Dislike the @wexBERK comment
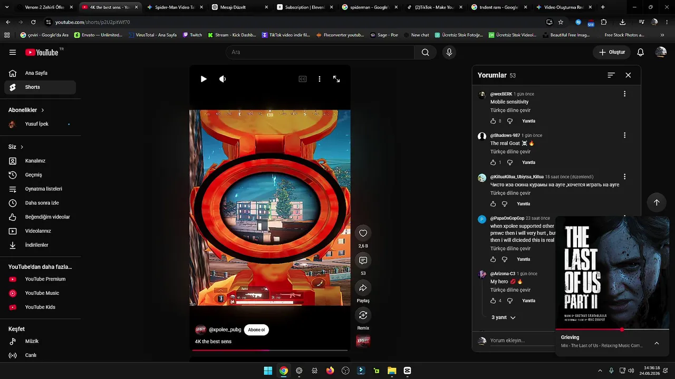The height and width of the screenshot is (379, 675). [x=510, y=121]
